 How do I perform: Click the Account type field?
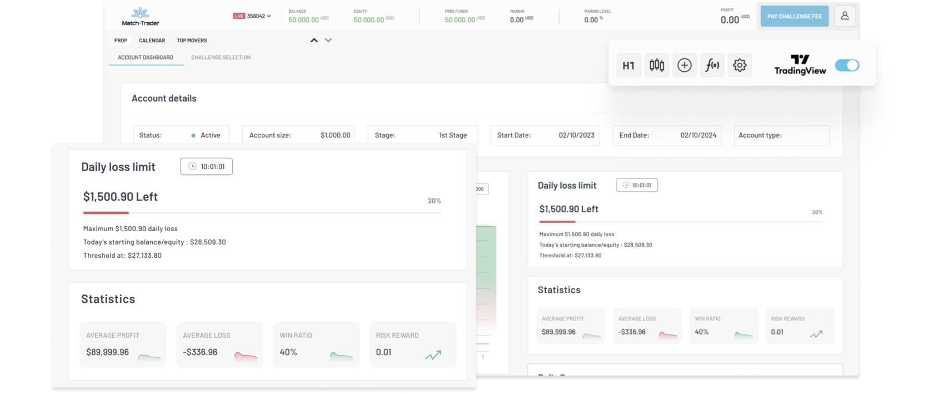pos(782,135)
